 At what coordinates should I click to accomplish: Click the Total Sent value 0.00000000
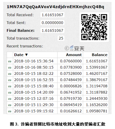(x=52, y=23)
